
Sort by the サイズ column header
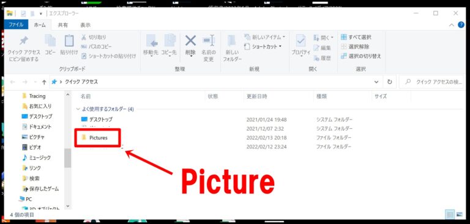pos(381,96)
